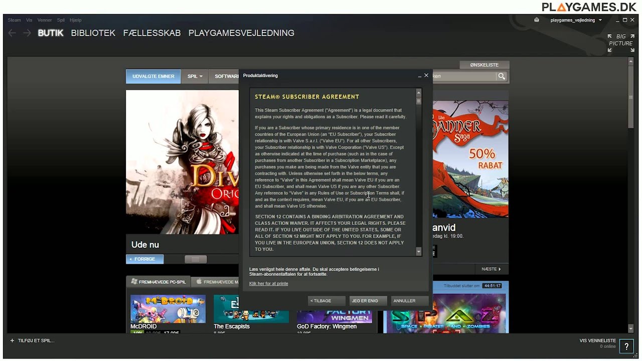The image size is (642, 361).
Task: Open the McDROID game thumbnail
Action: point(168,308)
